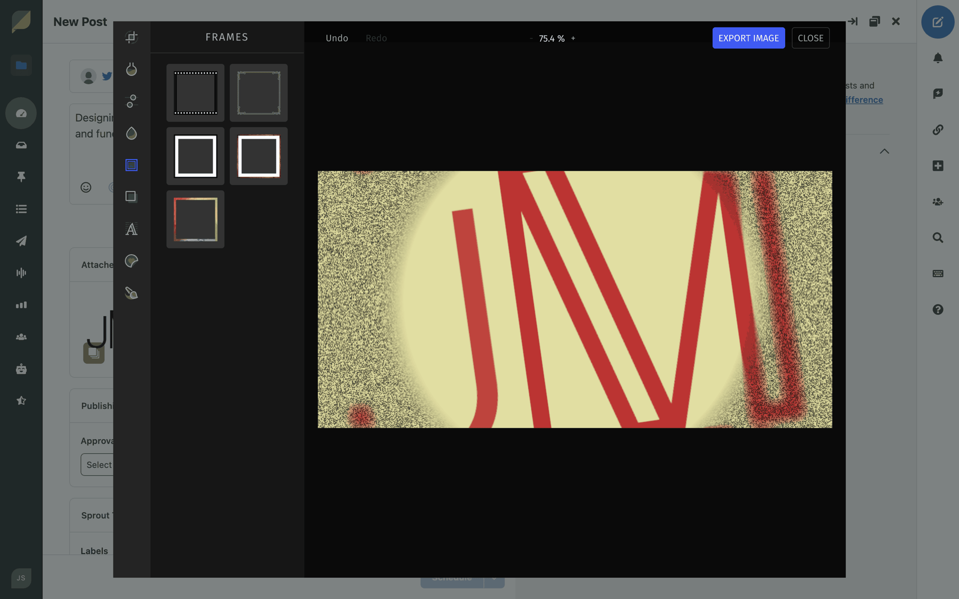Close the New Post window

[x=896, y=21]
